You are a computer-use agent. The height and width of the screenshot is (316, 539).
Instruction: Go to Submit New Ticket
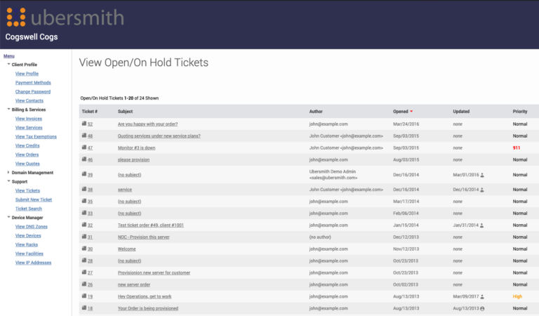(34, 199)
